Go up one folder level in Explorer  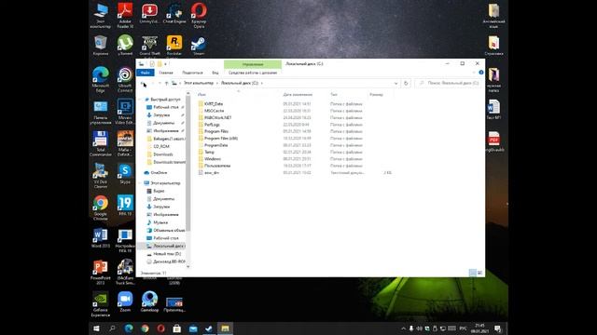click(166, 83)
